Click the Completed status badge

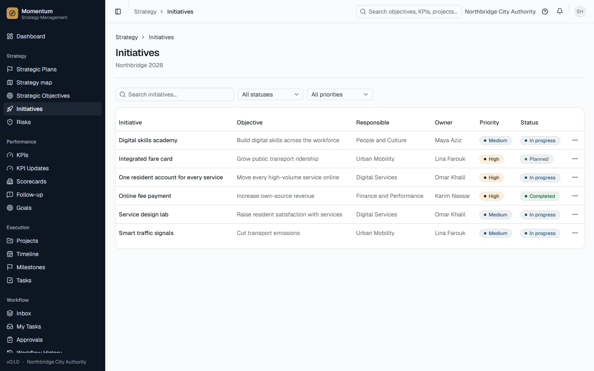point(540,196)
